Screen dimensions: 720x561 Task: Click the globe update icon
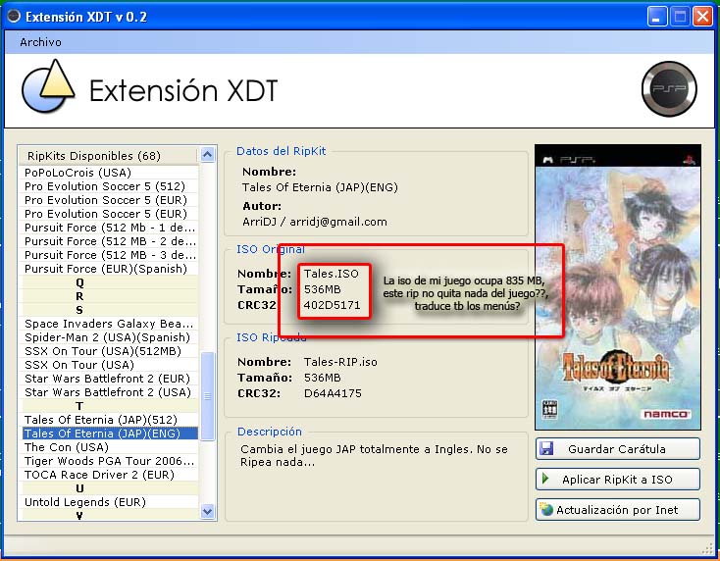[546, 509]
